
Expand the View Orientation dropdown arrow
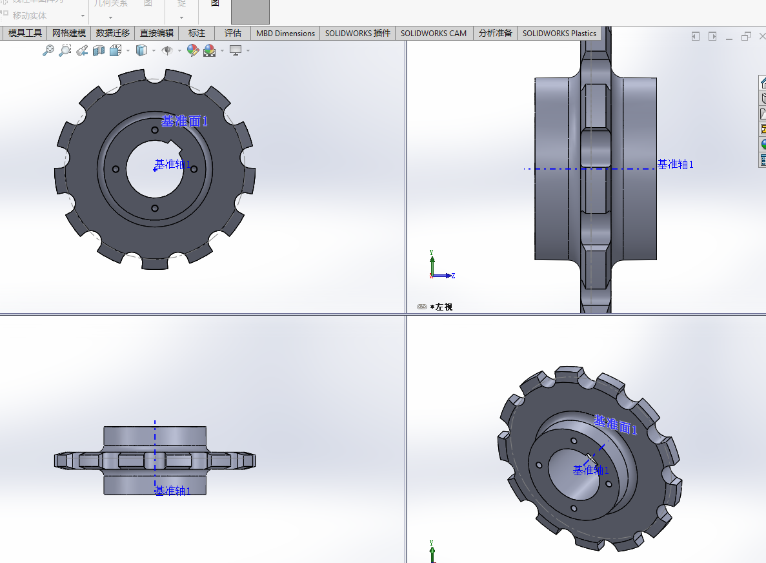point(128,51)
